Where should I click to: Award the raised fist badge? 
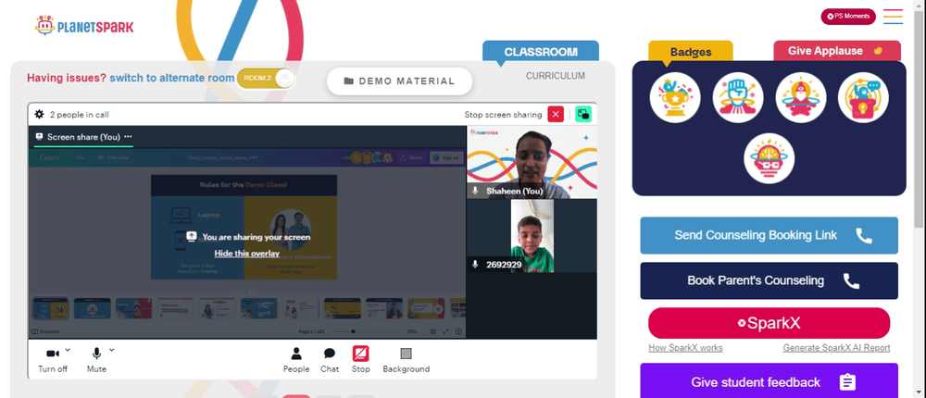coord(738,97)
